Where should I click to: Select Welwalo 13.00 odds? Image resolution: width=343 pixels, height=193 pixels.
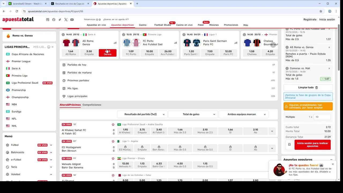pos(125,165)
